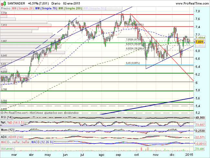
Task: Select the RSI (14) indicator label
Action: click(x=7, y=117)
